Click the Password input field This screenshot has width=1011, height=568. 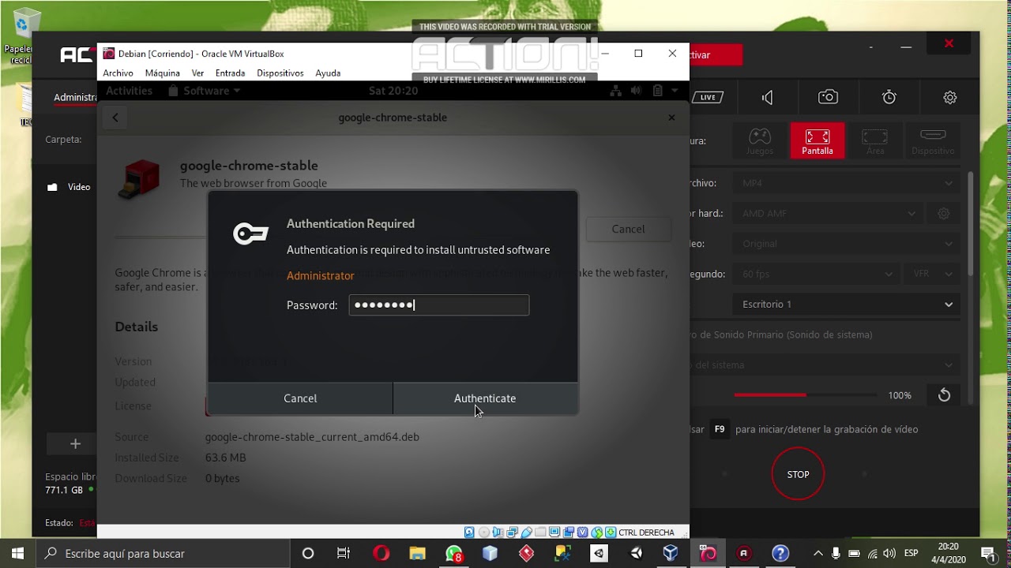pyautogui.click(x=439, y=305)
